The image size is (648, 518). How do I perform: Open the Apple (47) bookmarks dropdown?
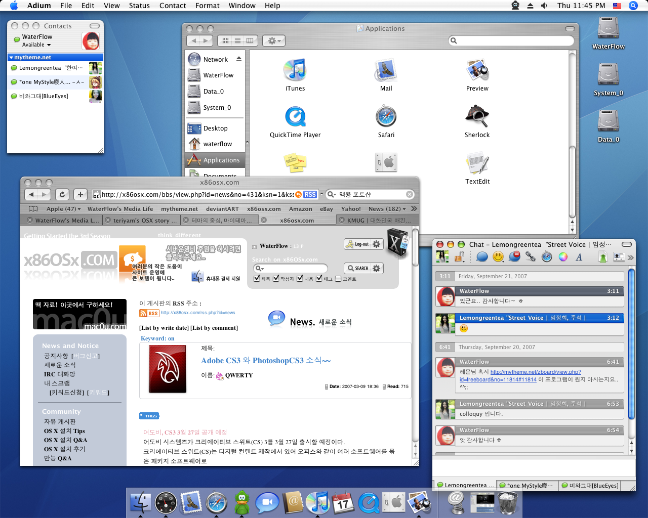[64, 208]
